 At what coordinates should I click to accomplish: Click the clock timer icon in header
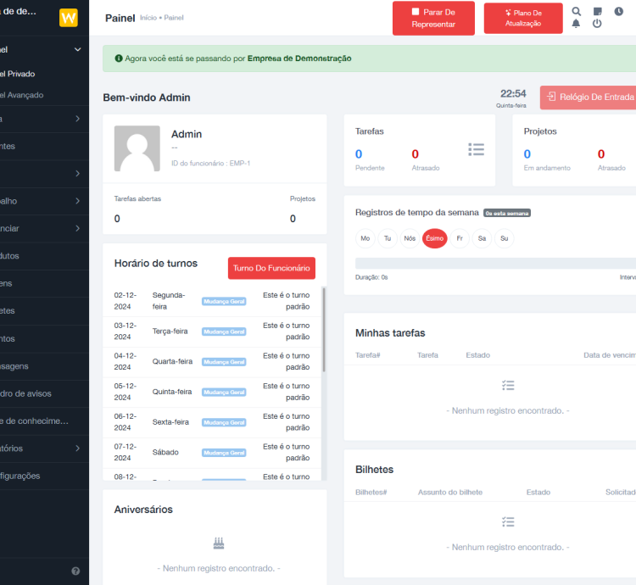[618, 12]
